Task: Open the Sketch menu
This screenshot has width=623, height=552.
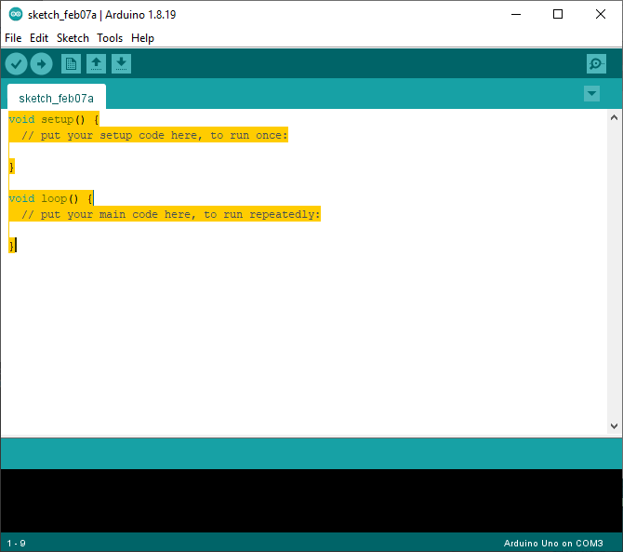Action: click(x=73, y=38)
